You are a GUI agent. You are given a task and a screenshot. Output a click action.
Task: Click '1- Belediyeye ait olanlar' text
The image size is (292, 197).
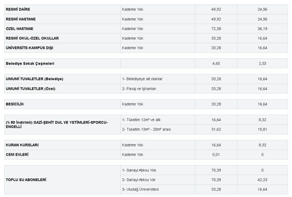(x=142, y=79)
